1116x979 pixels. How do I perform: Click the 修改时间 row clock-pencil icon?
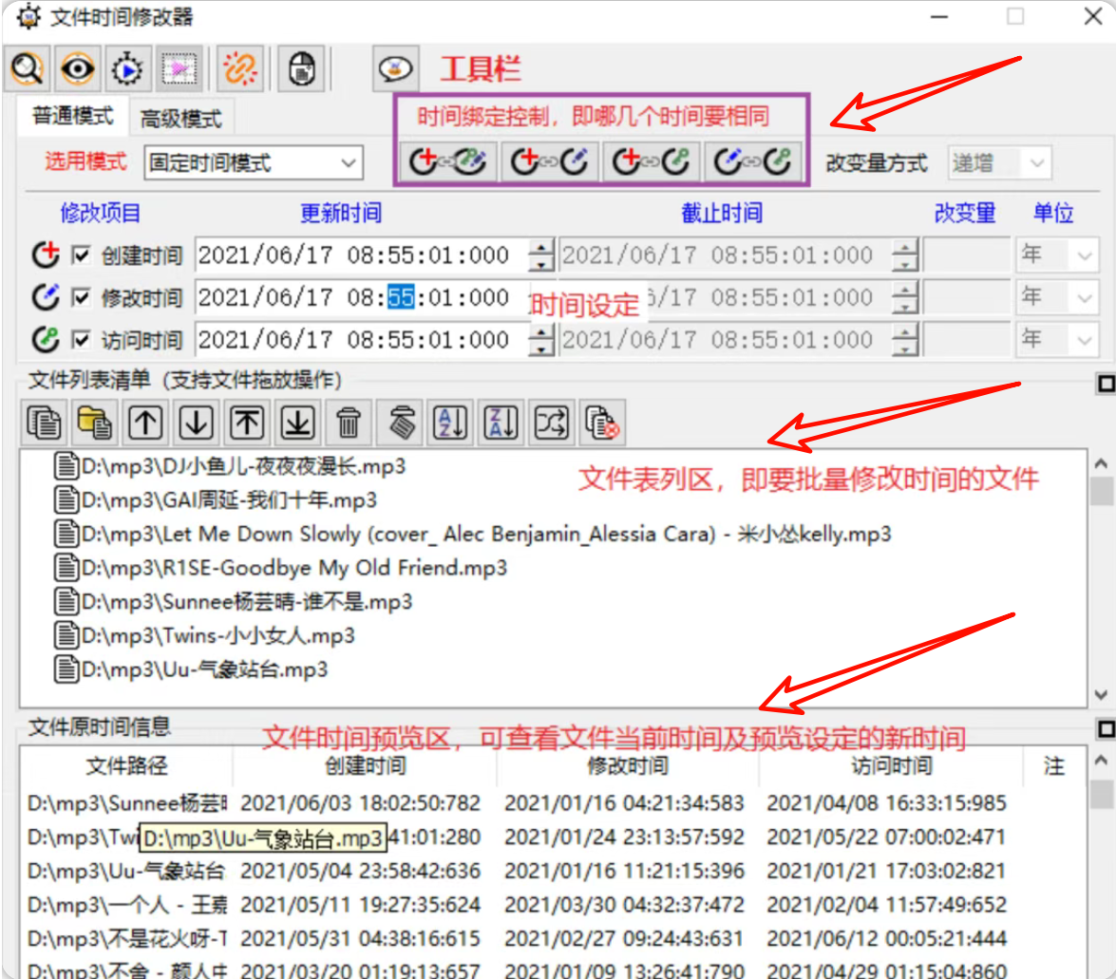46,296
